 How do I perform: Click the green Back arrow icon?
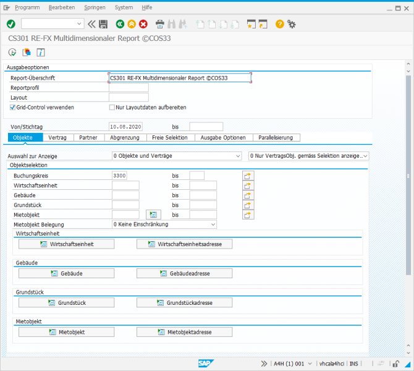[120, 24]
